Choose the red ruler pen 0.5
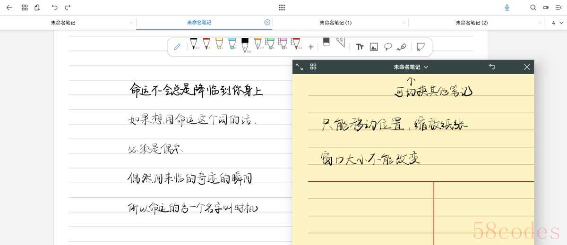The image size is (567, 245). click(x=296, y=44)
